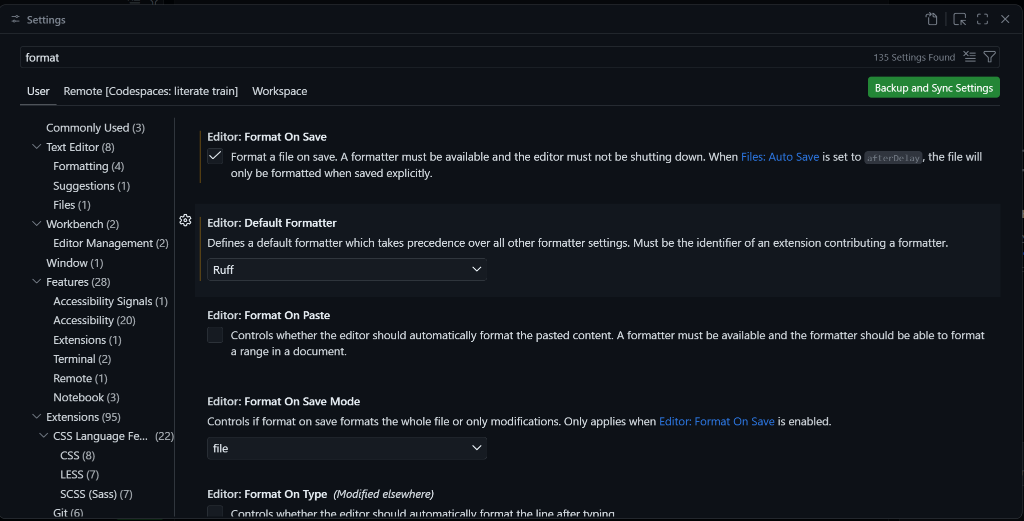Click the Editor: Format On Save Mode title

(284, 401)
